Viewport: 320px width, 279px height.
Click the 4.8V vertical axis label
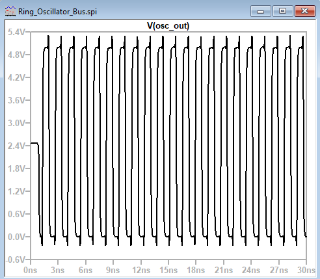(x=17, y=55)
